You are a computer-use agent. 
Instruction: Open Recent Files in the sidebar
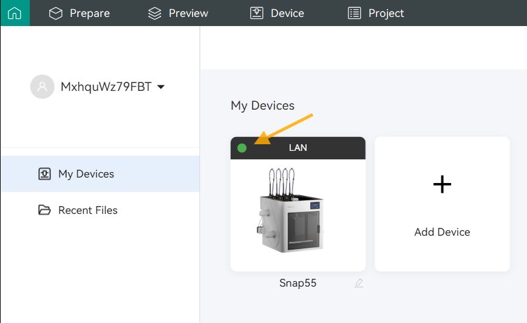coord(87,210)
